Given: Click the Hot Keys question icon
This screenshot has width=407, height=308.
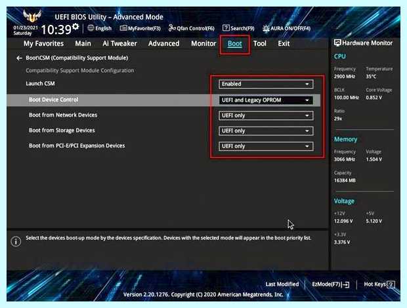Looking at the screenshot, I should (391, 284).
